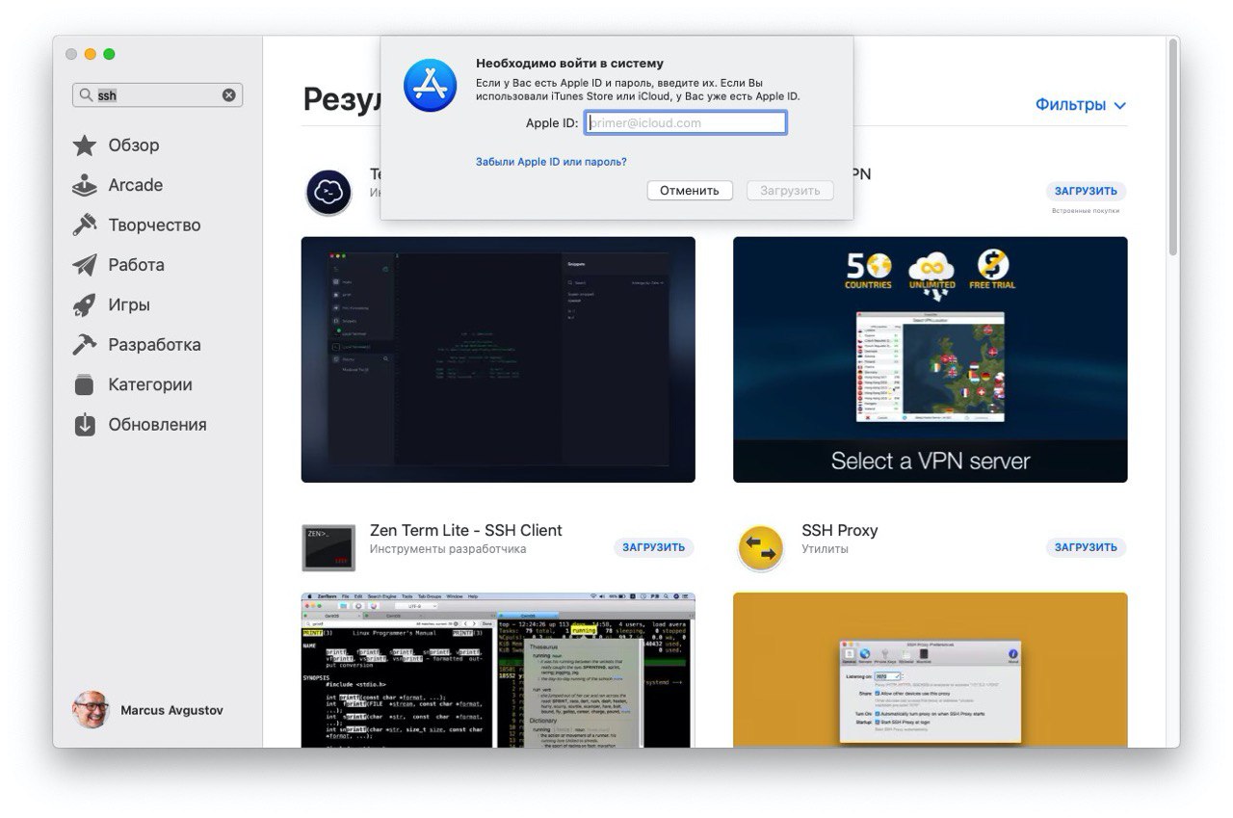Viewport: 1233px width, 818px height.
Task: Click the Разработка hammer icon
Action: (85, 345)
